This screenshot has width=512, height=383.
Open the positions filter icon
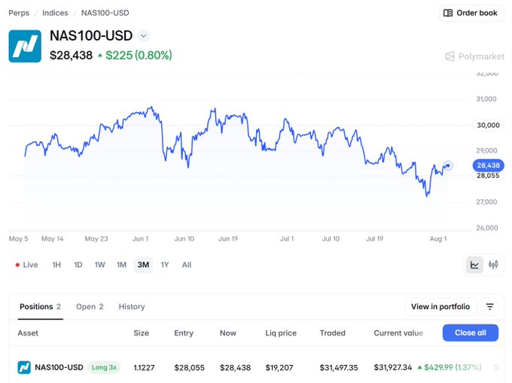point(490,307)
